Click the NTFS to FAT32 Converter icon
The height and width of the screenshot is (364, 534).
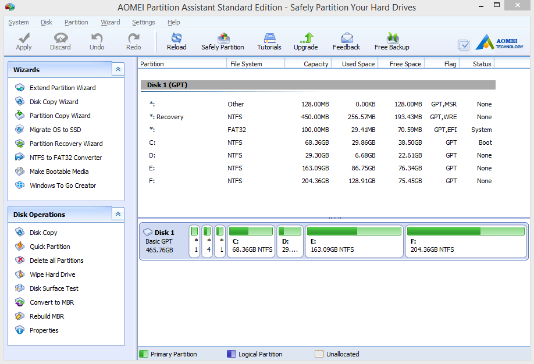coord(20,157)
